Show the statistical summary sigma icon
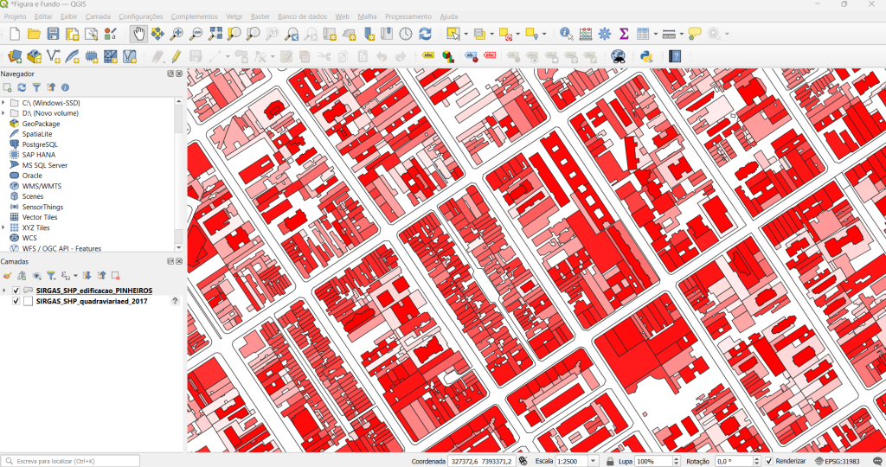This screenshot has height=467, width=886. 624,34
